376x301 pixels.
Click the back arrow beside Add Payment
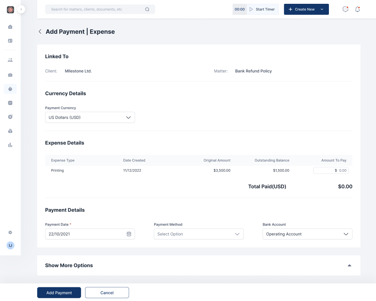click(40, 32)
